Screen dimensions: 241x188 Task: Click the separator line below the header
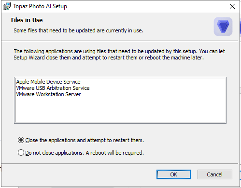[120, 41]
